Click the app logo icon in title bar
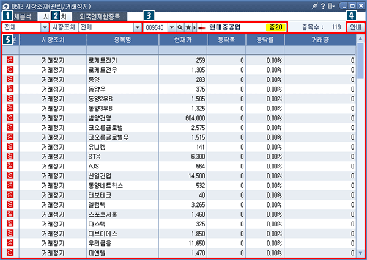Image resolution: width=367 pixels, height=260 pixels. click(x=7, y=6)
